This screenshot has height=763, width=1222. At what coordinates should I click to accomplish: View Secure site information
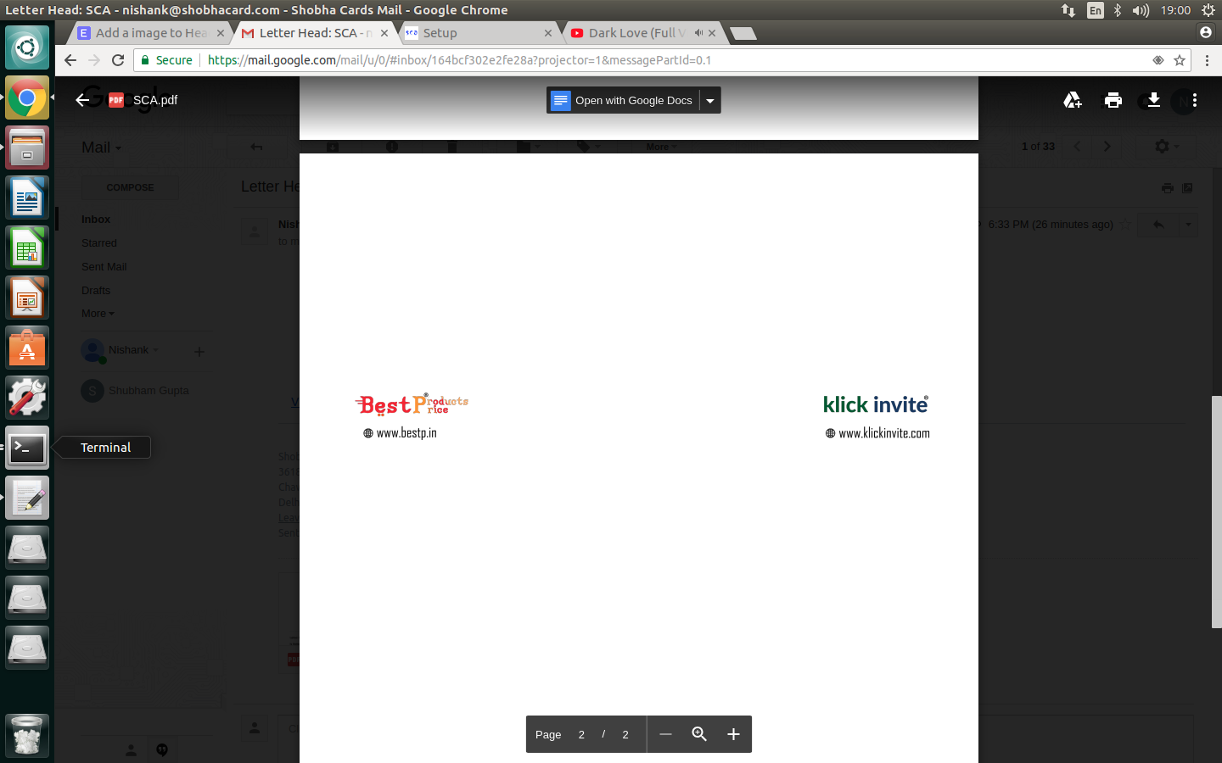point(166,60)
